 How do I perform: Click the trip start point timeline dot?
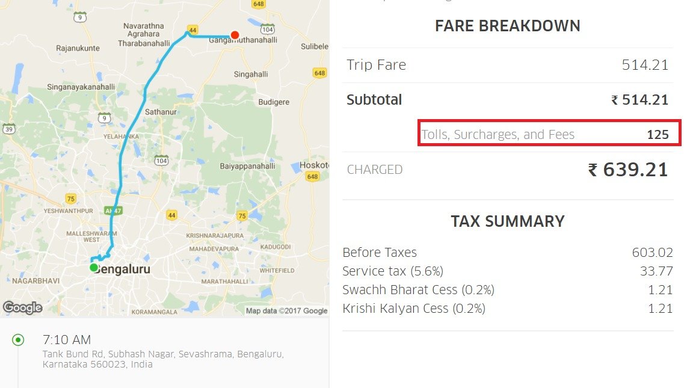point(19,340)
